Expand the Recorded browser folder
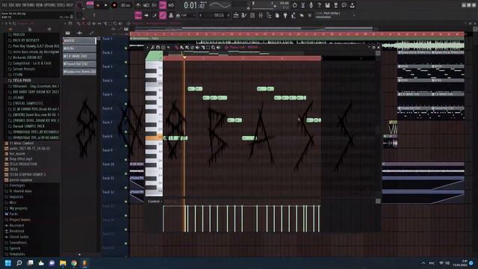The height and width of the screenshot is (269, 478). coord(14,226)
